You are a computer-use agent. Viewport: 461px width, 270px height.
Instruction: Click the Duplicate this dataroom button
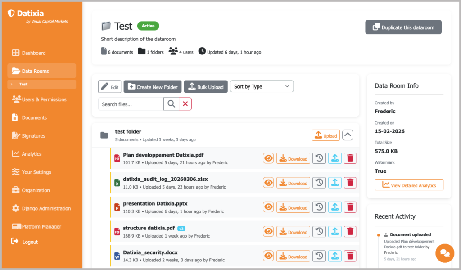tap(403, 27)
